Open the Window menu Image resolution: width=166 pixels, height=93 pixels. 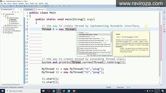41,3
